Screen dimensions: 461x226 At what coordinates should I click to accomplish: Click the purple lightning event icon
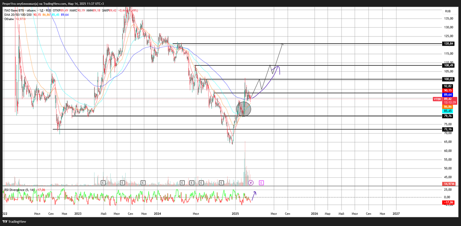pos(251,183)
